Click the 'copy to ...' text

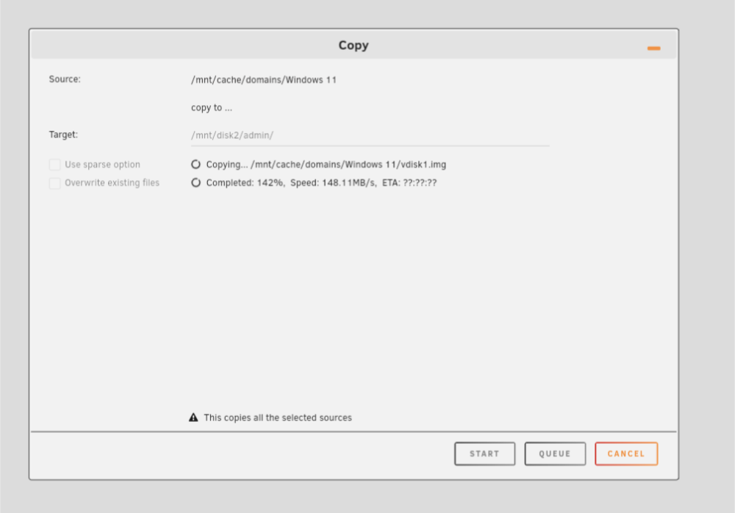212,108
